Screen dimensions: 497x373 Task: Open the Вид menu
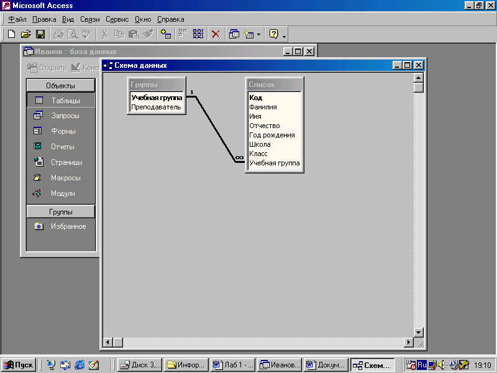(x=68, y=19)
